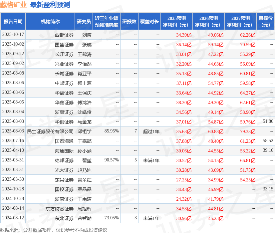Image resolution: width=275 pixels, height=233 pixels.
Task: Click the 最新盈利预测 heading
Action: click(x=50, y=5)
